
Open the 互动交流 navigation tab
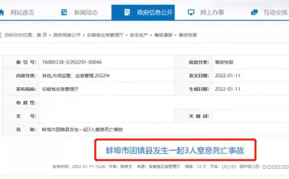point(275,13)
